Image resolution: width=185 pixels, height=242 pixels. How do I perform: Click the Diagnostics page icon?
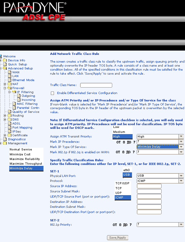(x=5, y=139)
